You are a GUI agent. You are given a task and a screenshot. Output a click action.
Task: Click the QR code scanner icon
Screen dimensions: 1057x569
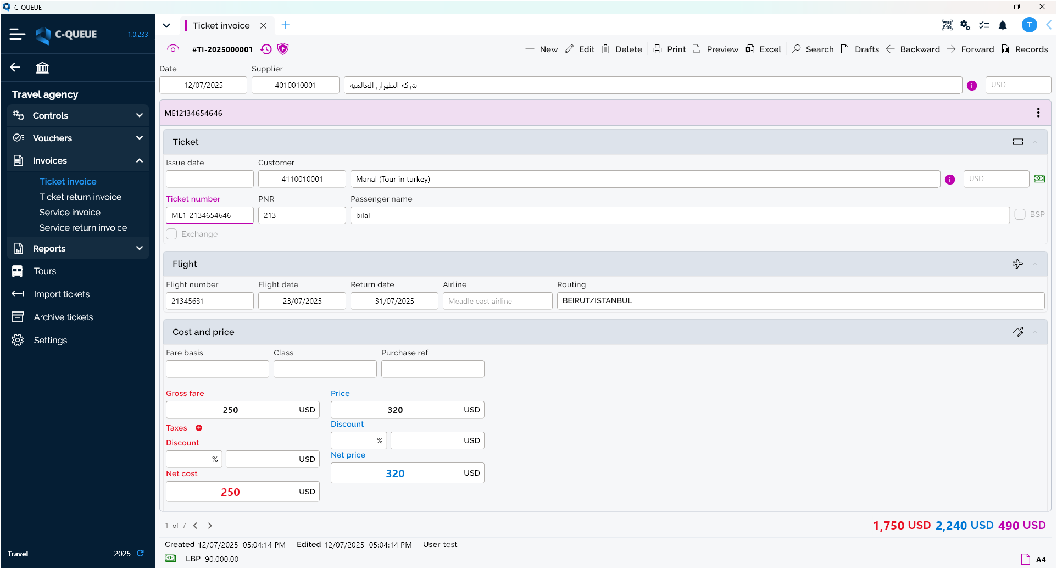click(947, 25)
